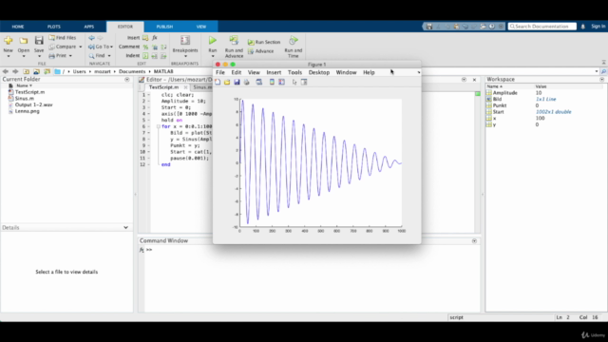This screenshot has width=608, height=342.
Task: Click the Insert Colorbar icon in Figure 1
Action: tap(272, 83)
